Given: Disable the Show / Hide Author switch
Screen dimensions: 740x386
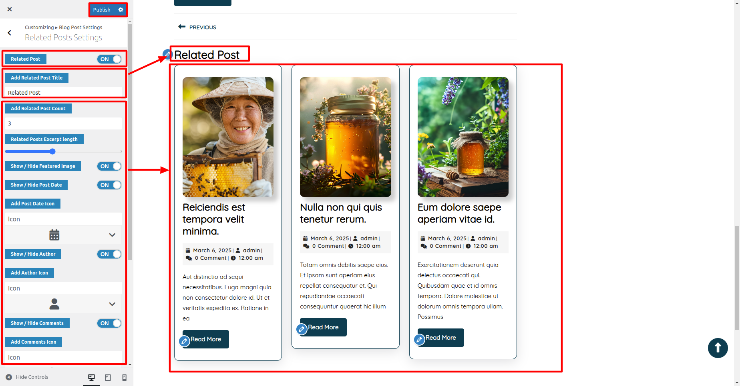Looking at the screenshot, I should point(109,254).
